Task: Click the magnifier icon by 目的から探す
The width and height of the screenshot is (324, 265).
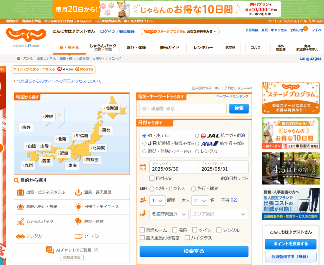Action: 16,180
